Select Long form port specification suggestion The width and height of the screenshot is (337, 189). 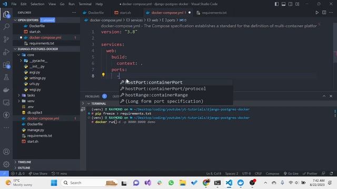[x=176, y=101]
